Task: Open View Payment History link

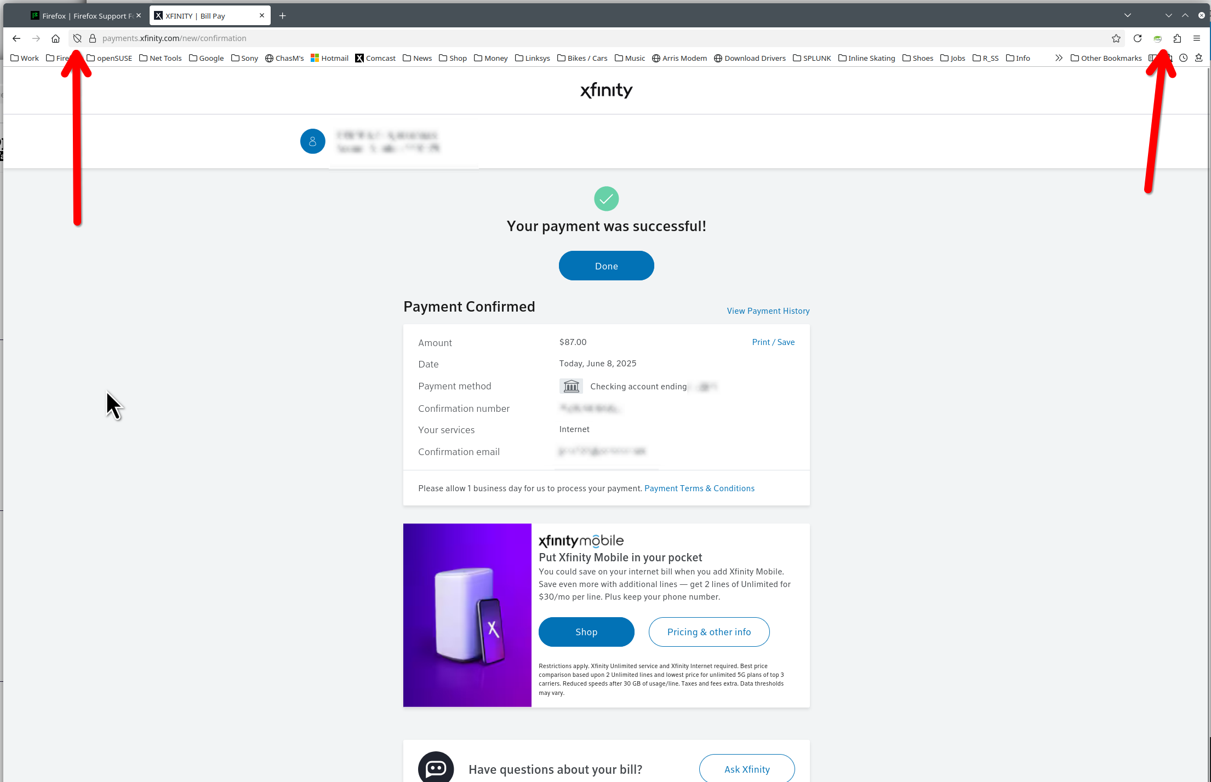Action: click(x=768, y=311)
